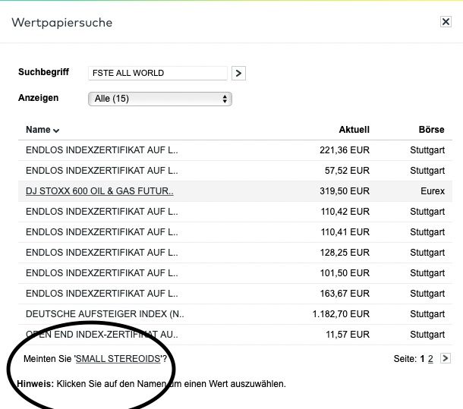The width and height of the screenshot is (463, 409).
Task: Sort results by the Name column
Action: (43, 130)
